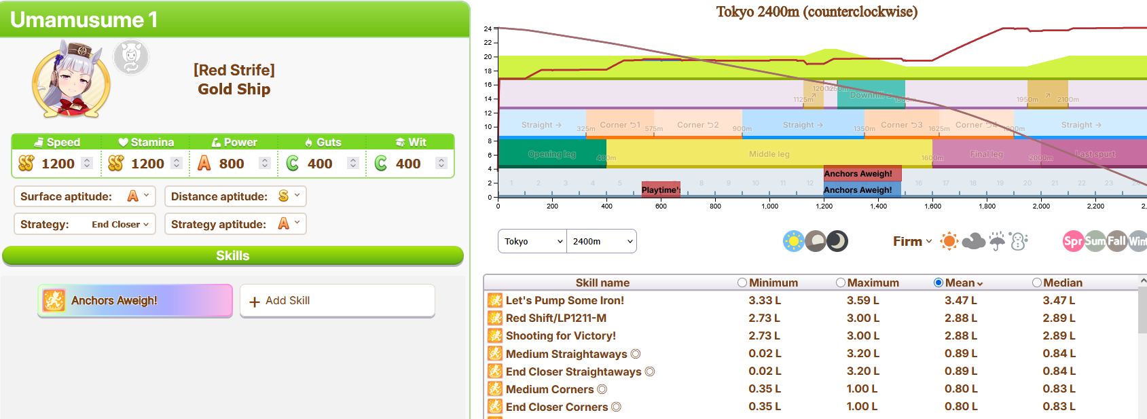
Task: Select Fall season icon
Action: 1116,241
